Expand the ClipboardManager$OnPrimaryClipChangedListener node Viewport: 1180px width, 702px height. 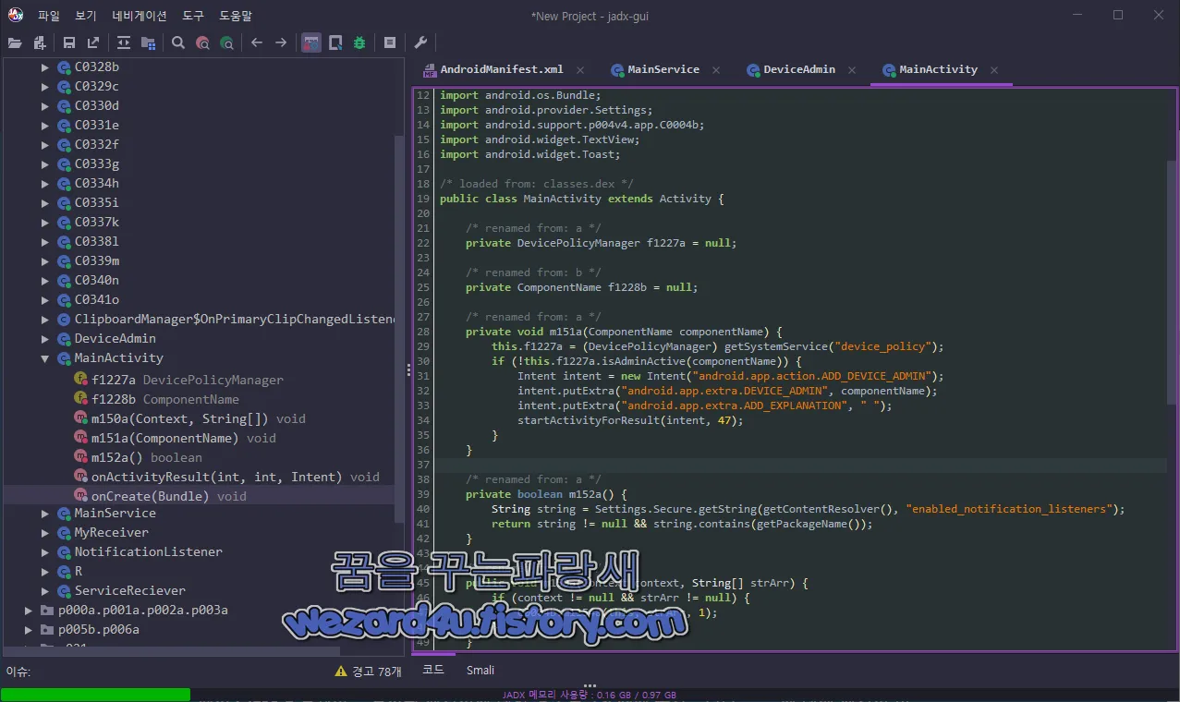pos(44,319)
